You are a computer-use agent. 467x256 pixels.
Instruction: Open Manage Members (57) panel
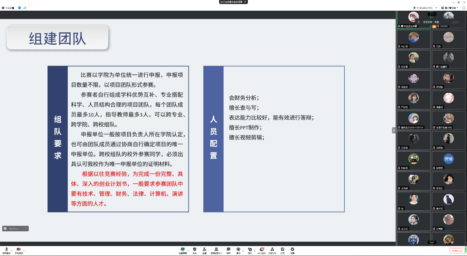coord(216,250)
